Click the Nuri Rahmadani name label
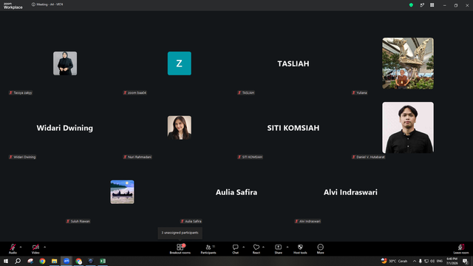The image size is (473, 266). pos(137,157)
